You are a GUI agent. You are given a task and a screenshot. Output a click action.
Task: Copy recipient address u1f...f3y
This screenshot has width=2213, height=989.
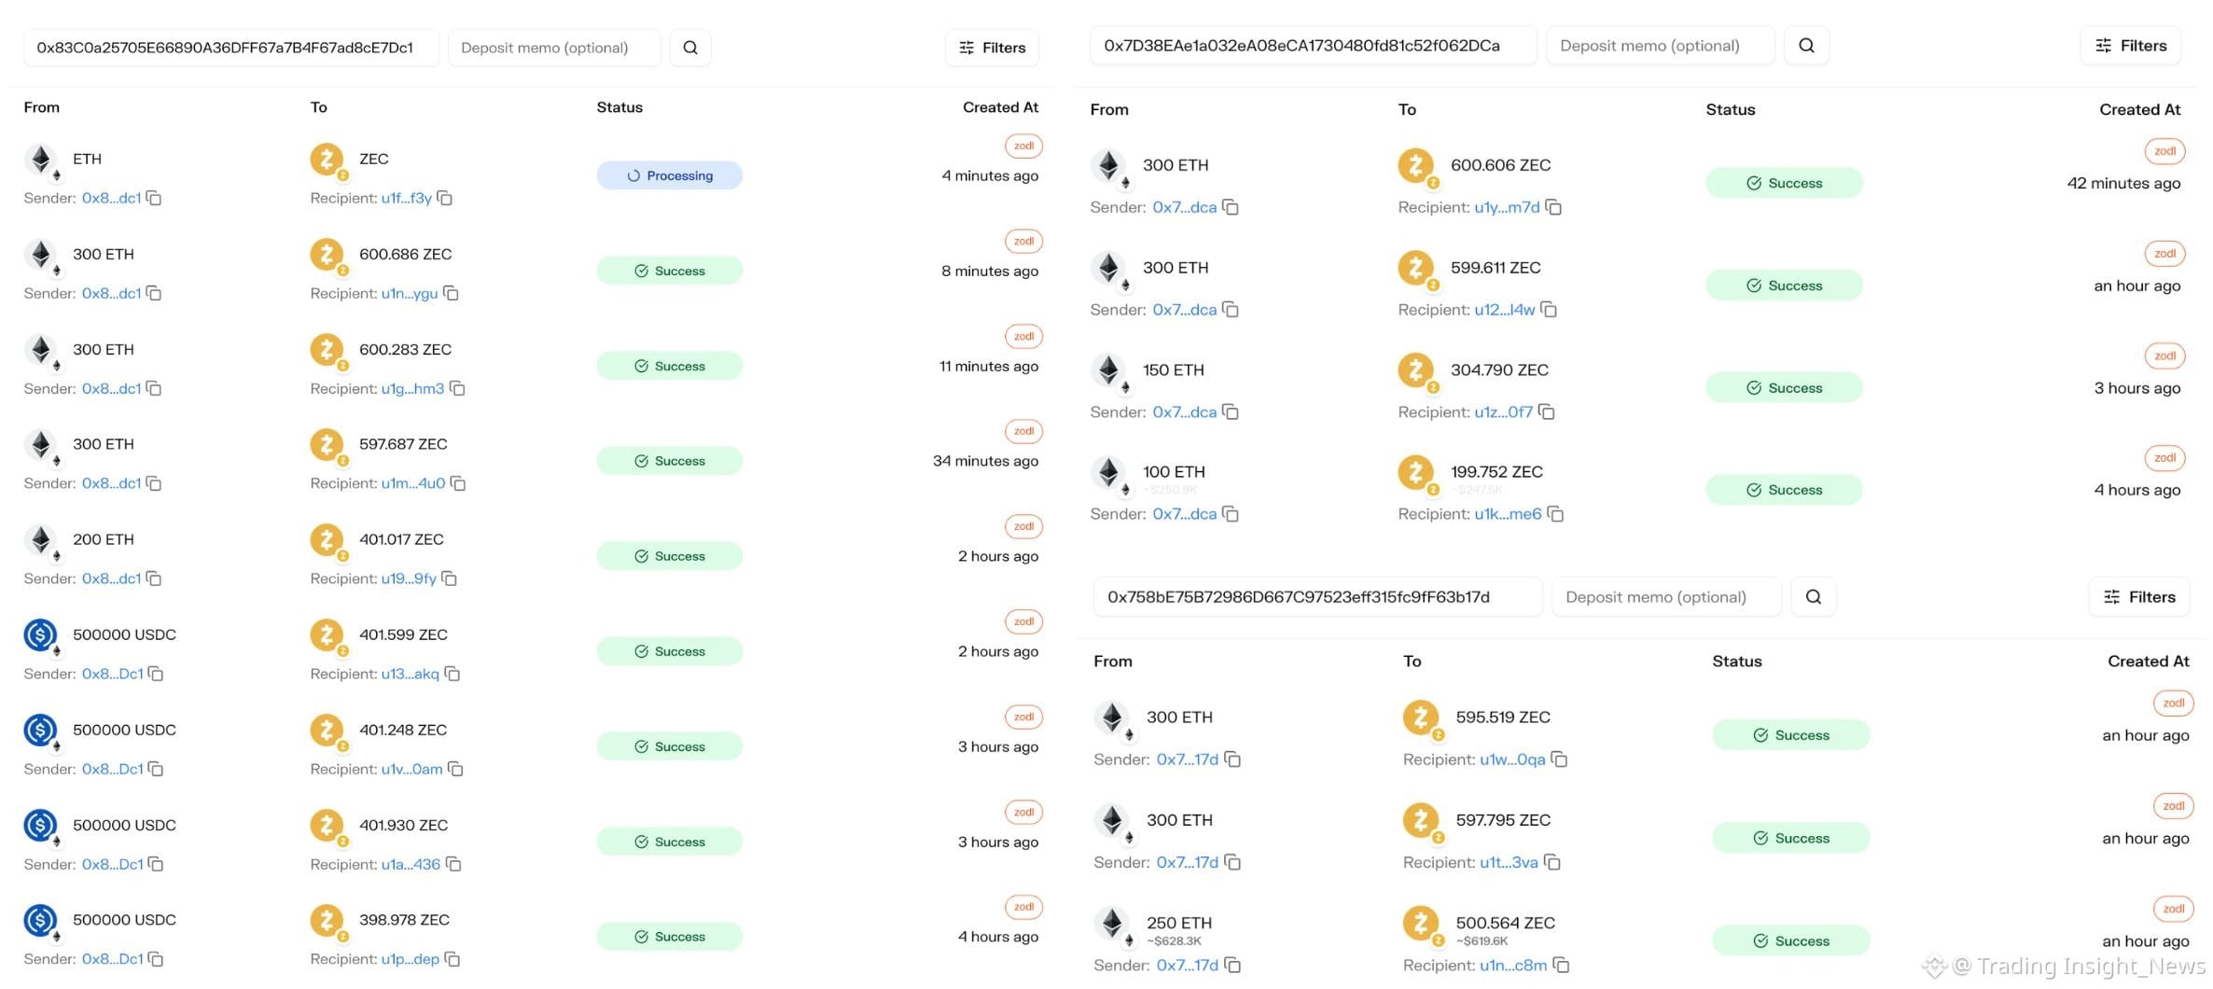click(445, 198)
